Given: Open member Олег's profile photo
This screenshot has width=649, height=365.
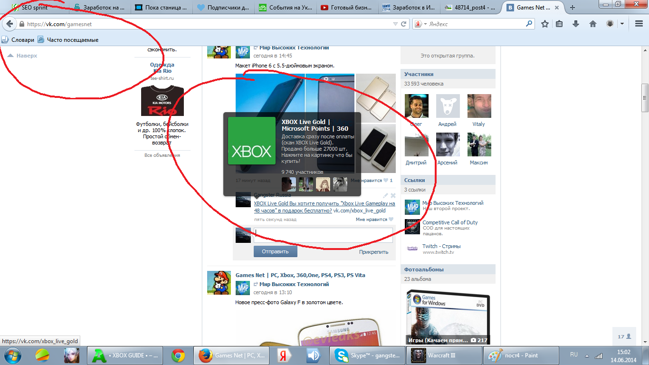Looking at the screenshot, I should pos(417,106).
